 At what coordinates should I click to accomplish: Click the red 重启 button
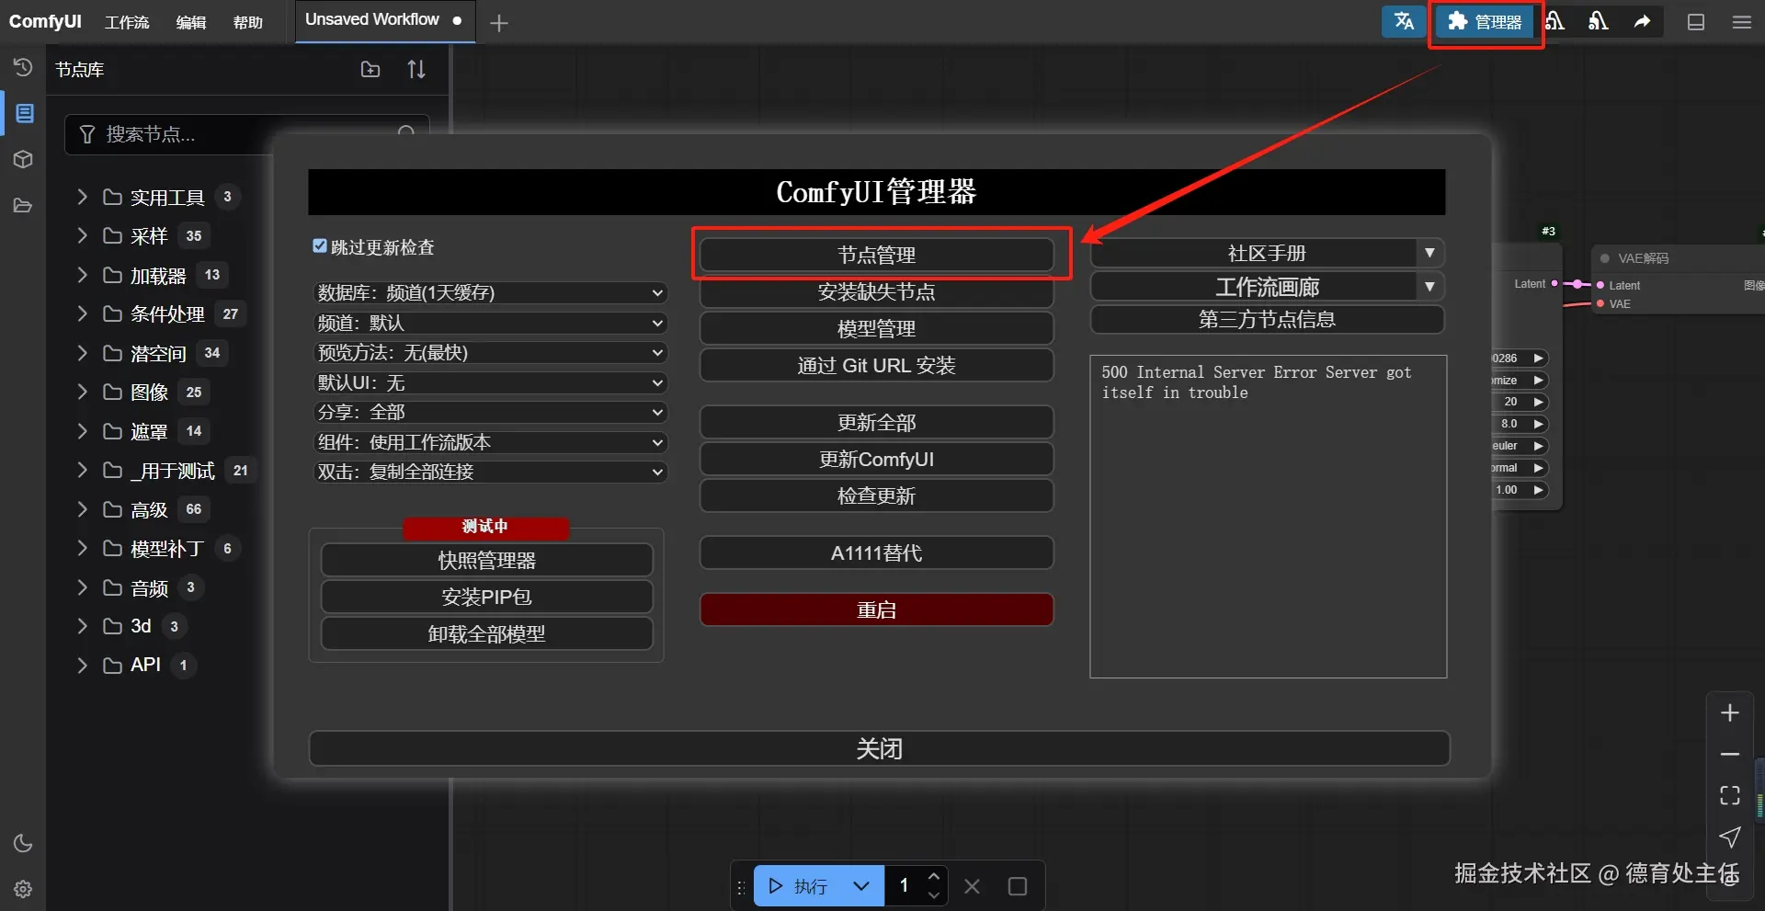pos(876,609)
